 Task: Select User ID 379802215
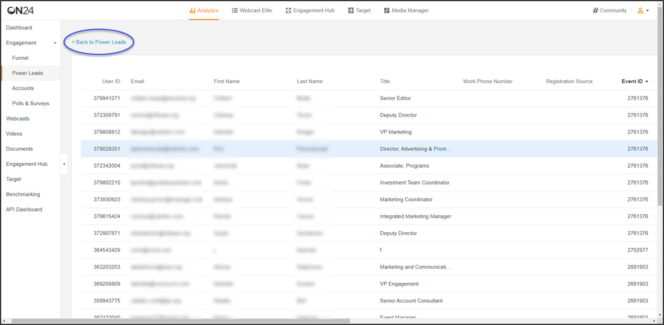107,183
